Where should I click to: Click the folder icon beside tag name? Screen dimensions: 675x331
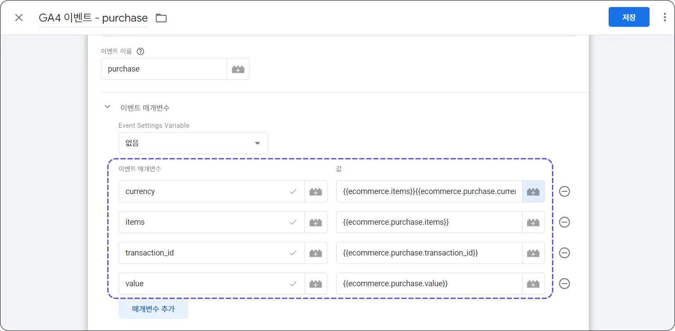coord(161,18)
